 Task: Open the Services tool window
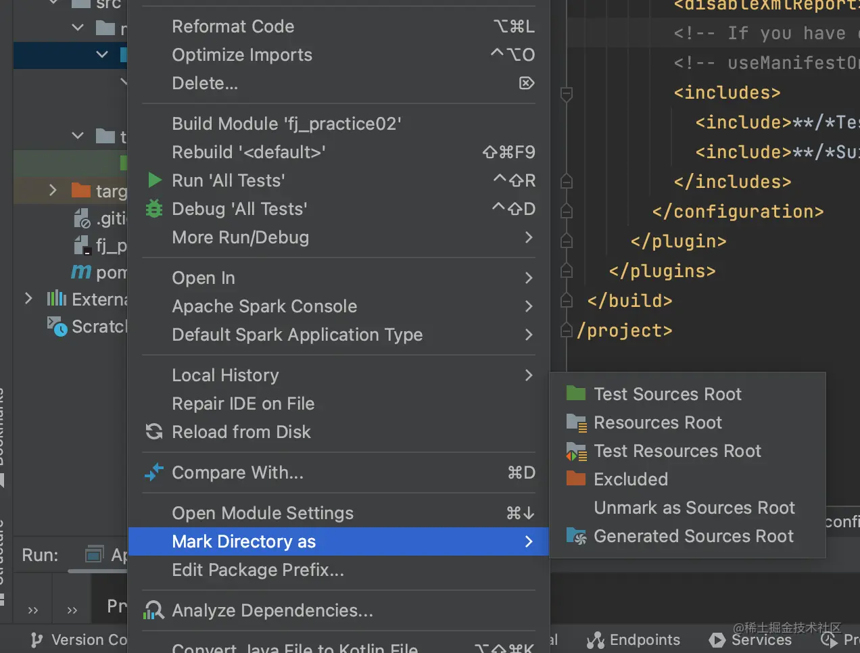tap(750, 639)
